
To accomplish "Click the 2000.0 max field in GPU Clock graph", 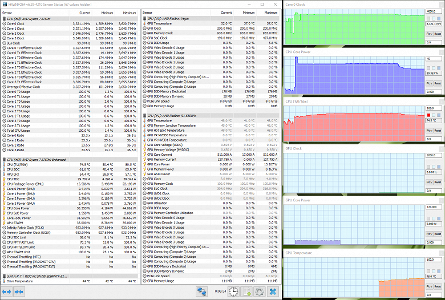I will (x=434, y=155).
